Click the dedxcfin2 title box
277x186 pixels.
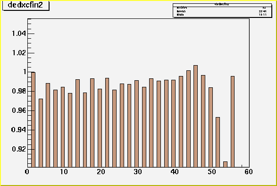point(26,5)
